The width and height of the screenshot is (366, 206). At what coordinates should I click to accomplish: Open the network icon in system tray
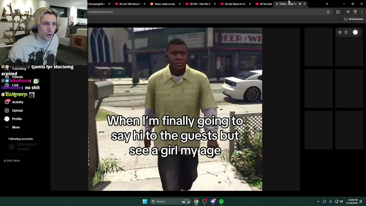tap(337, 201)
